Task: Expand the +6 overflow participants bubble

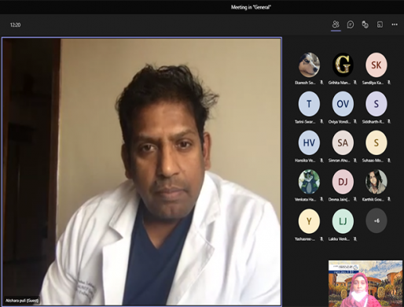Action: (376, 220)
